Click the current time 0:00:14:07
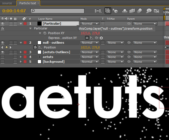 (x=14, y=11)
